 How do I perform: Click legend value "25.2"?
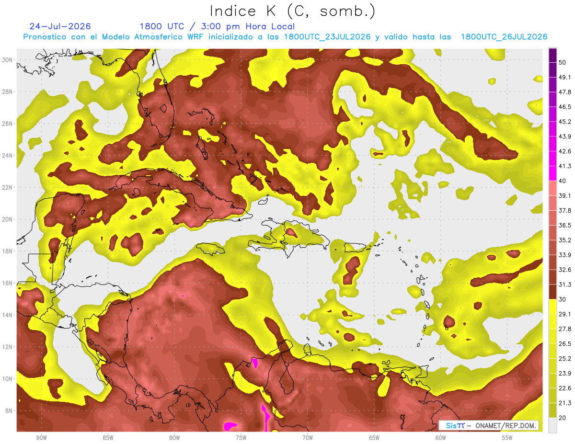(565, 358)
